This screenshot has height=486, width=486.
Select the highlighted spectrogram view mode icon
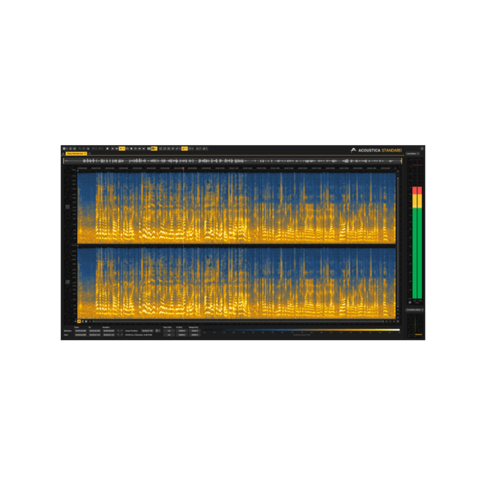click(x=152, y=149)
